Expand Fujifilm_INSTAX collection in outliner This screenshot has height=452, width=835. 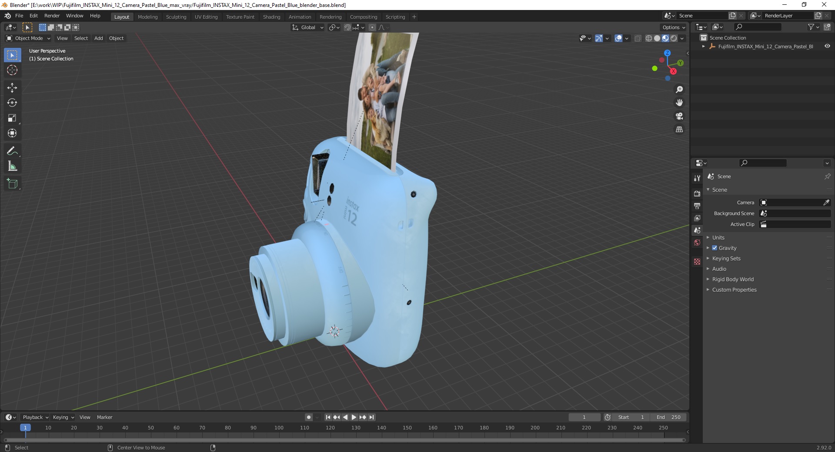pos(704,46)
